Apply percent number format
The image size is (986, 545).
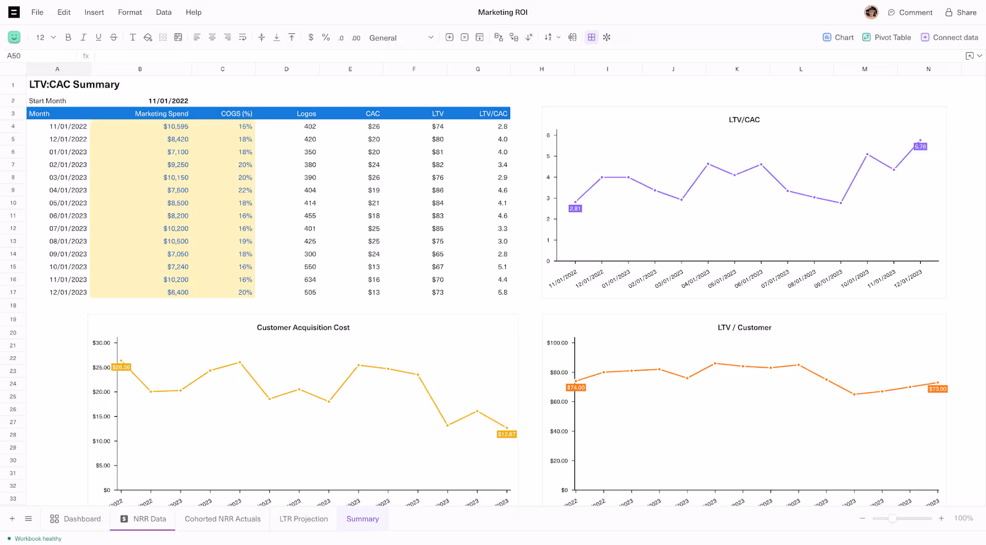coord(326,38)
